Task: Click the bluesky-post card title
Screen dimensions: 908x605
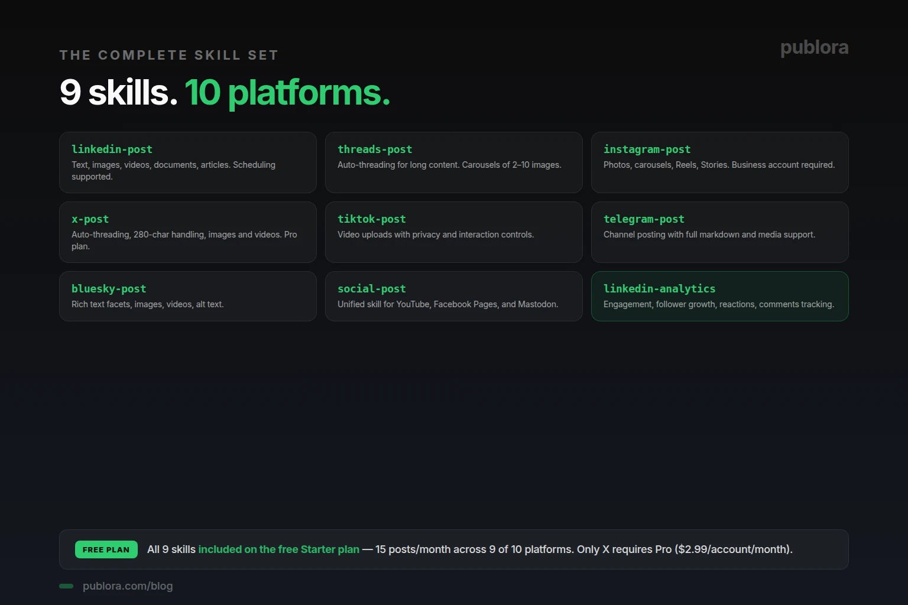Action: (109, 289)
